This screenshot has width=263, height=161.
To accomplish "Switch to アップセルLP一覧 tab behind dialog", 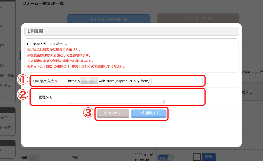I will (x=198, y=18).
